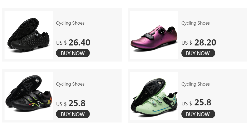Open the black mountain bike shoe thumbnail
The height and width of the screenshot is (130, 249).
pos(29,35)
